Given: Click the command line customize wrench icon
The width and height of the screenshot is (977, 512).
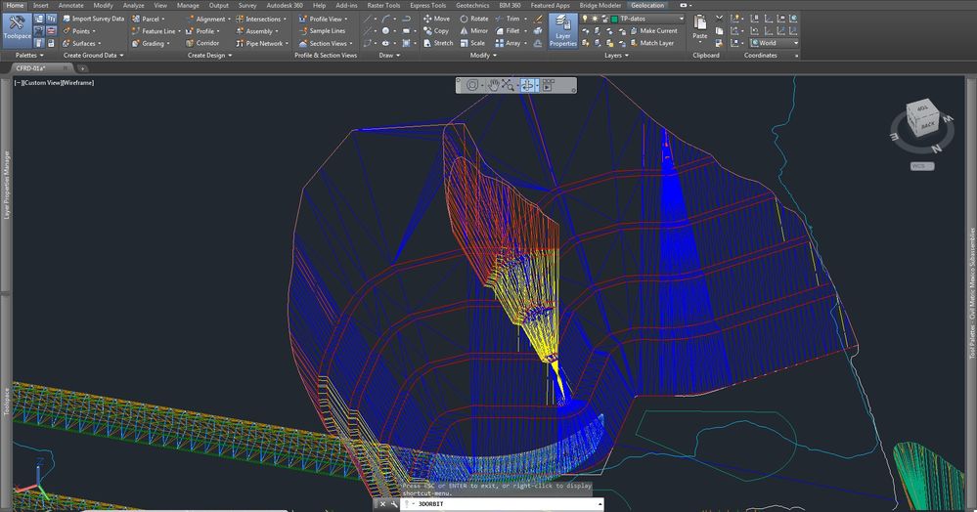Looking at the screenshot, I should pos(394,504).
